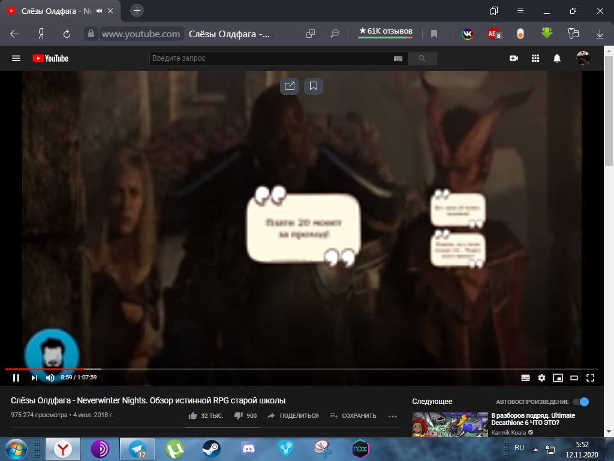Bookmark this page in address bar
This screenshot has width=614, height=461.
coord(434,34)
